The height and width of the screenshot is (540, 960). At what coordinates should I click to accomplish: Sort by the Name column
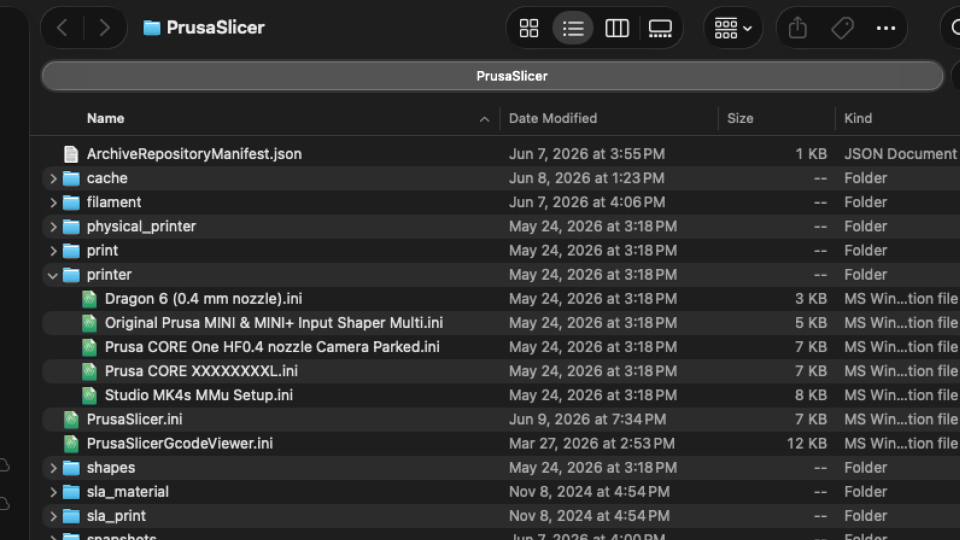pyautogui.click(x=105, y=118)
